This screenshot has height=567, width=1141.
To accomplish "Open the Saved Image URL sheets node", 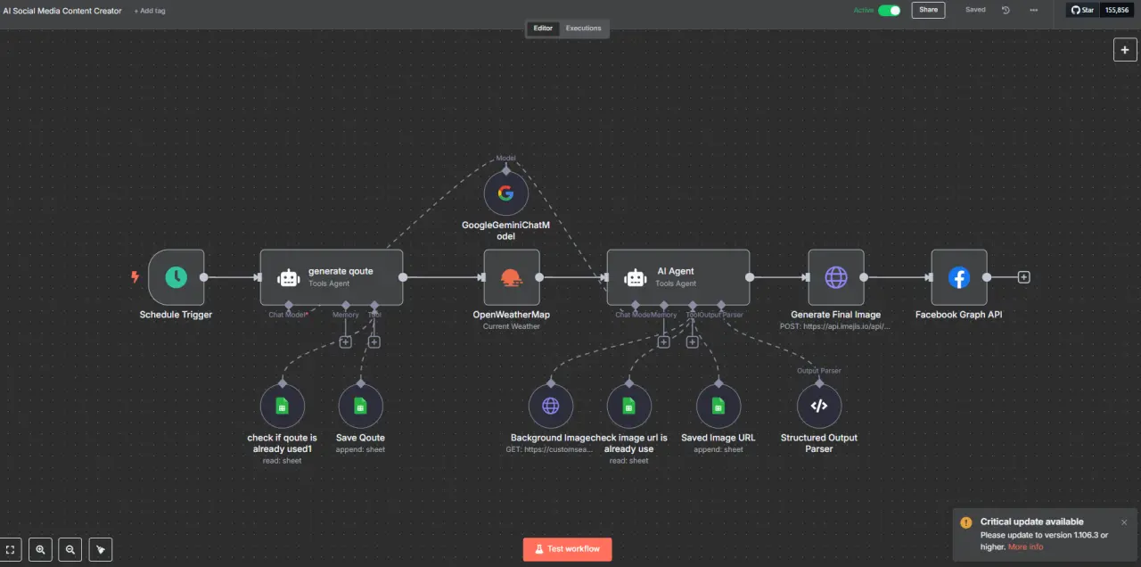I will tap(718, 407).
